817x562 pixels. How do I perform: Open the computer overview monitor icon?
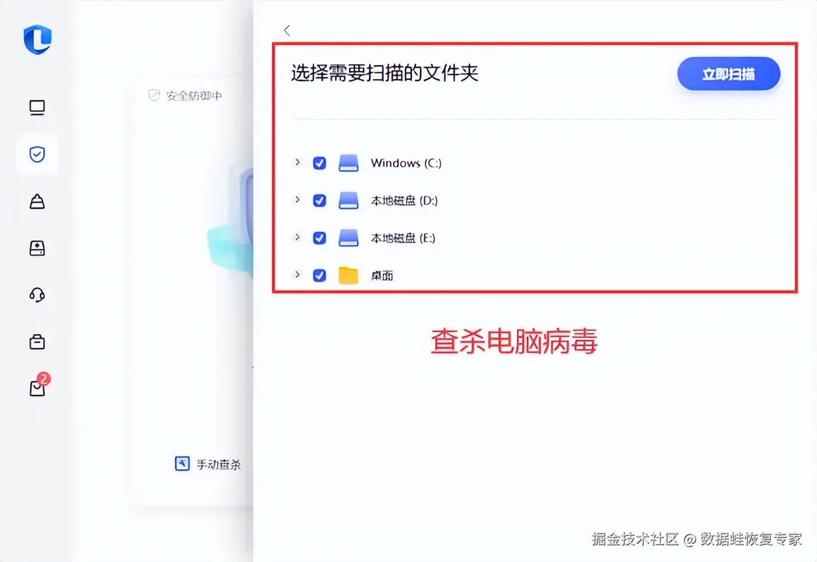tap(37, 108)
